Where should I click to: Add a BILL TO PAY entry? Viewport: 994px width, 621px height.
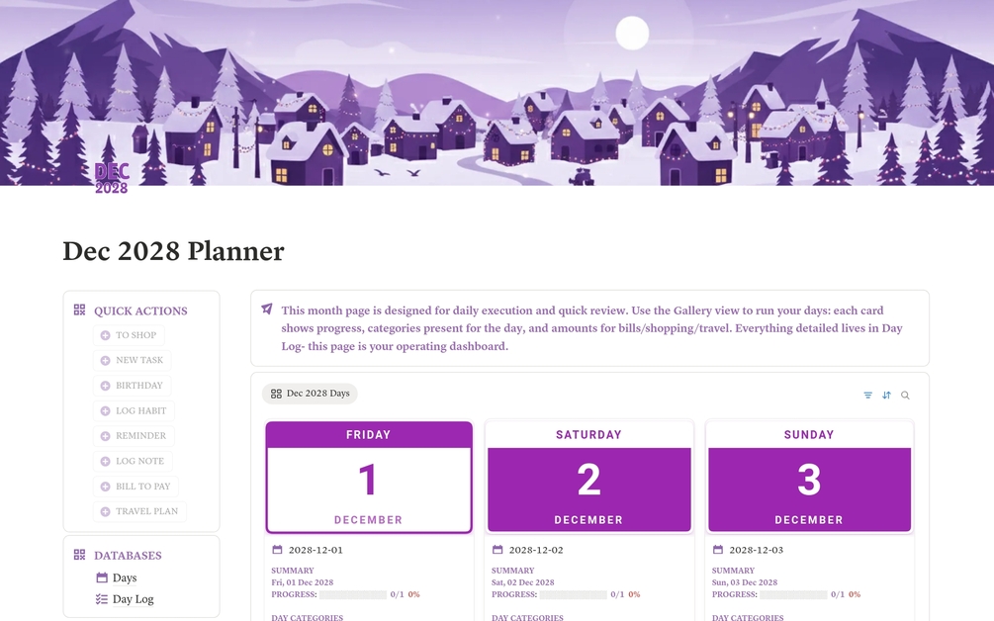(x=136, y=487)
